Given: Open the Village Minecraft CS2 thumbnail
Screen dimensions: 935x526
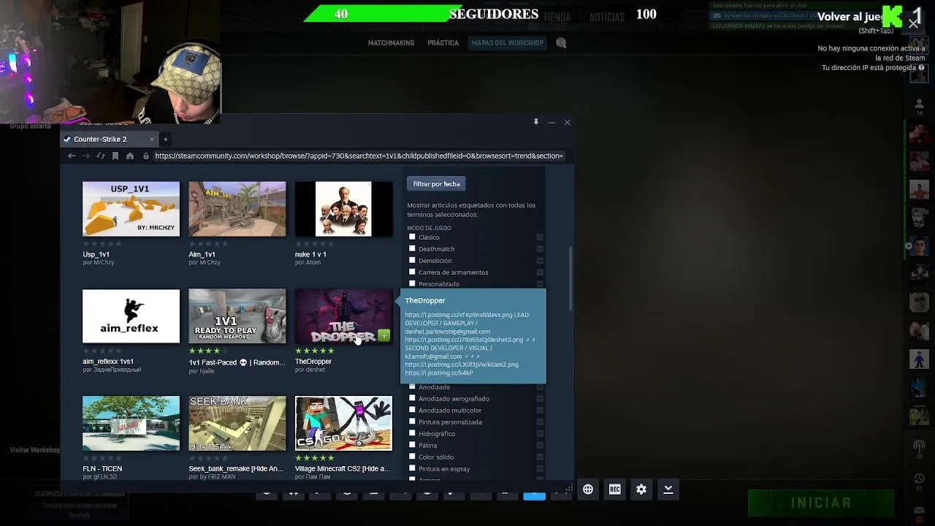Looking at the screenshot, I should [343, 423].
